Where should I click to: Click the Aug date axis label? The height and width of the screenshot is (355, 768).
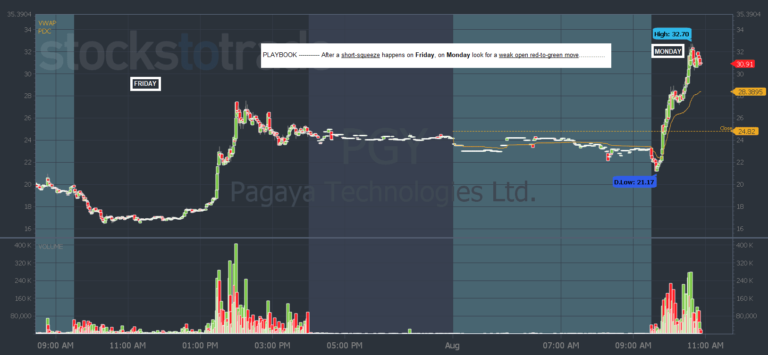pyautogui.click(x=452, y=346)
